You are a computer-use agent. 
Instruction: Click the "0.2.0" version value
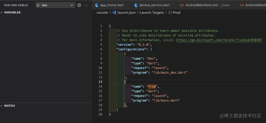[143, 45]
